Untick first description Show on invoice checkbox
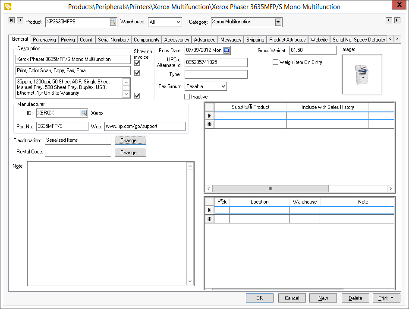The height and width of the screenshot is (309, 409). click(137, 63)
